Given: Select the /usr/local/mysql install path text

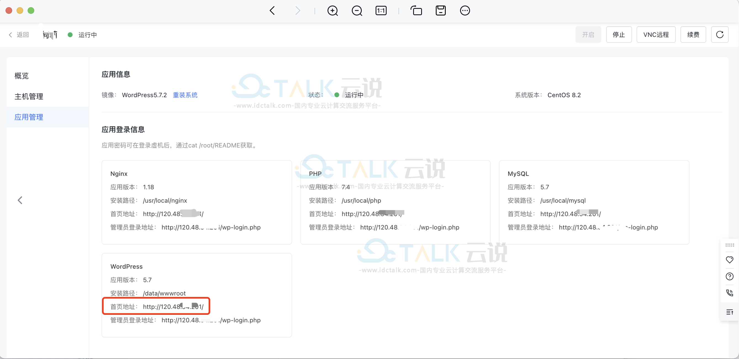Looking at the screenshot, I should (x=563, y=200).
